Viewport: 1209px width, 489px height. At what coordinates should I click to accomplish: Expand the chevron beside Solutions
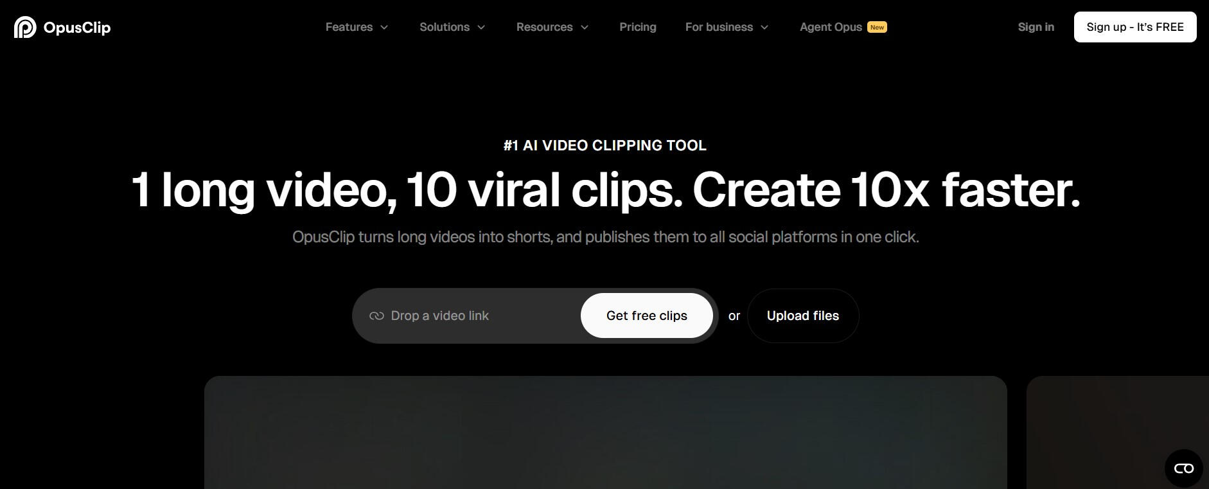tap(481, 27)
